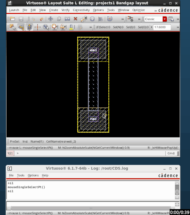The height and width of the screenshot is (215, 190).
Task: Click the Cmd: button in command line
Action: pyautogui.click(x=171, y=153)
